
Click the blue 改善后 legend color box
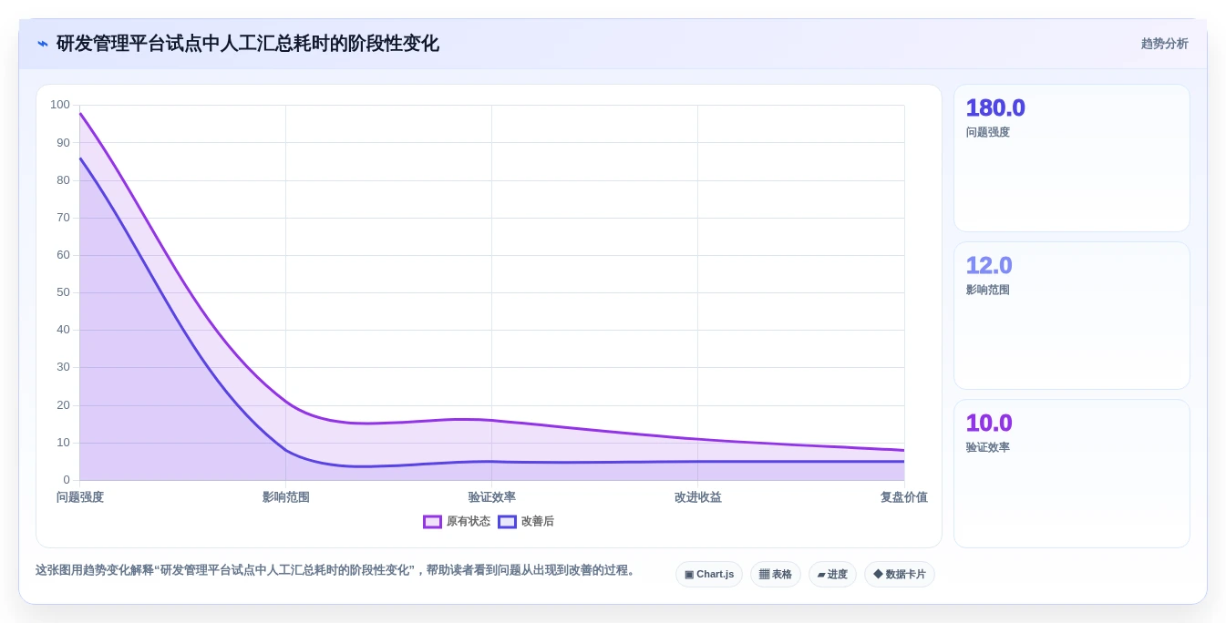click(507, 522)
